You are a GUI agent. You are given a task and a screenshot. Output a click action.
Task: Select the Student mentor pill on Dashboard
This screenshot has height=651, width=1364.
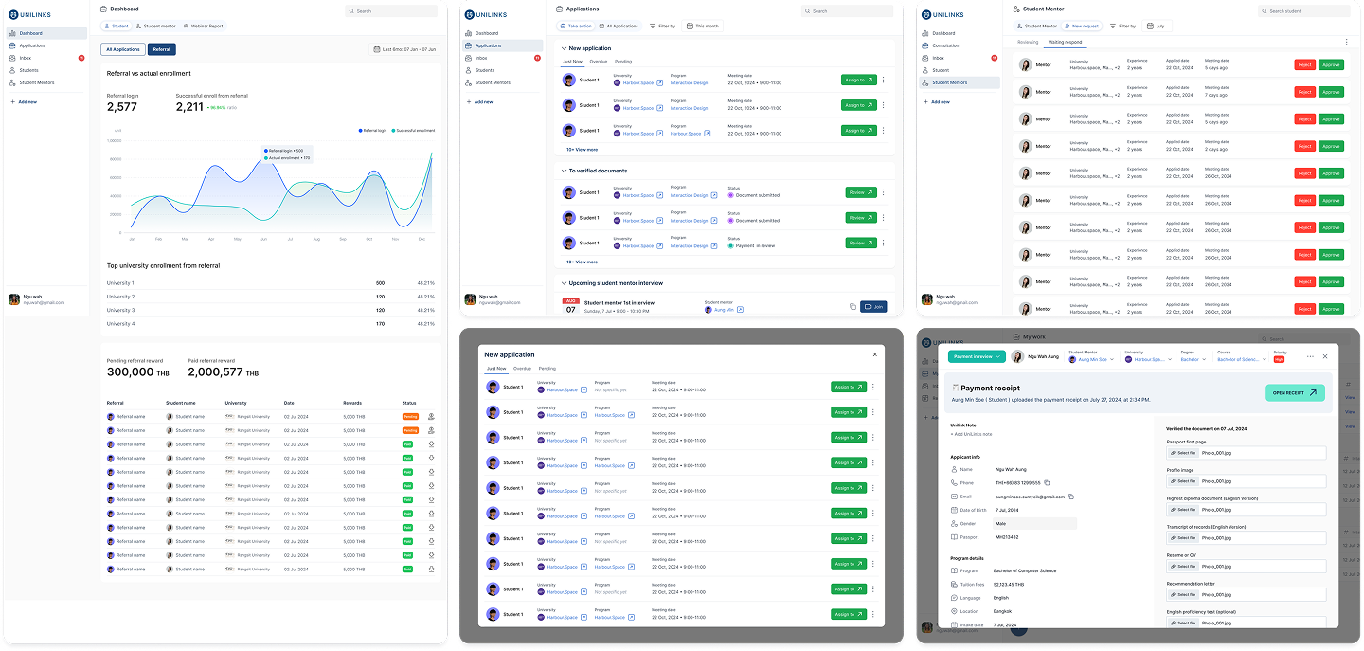(x=156, y=27)
